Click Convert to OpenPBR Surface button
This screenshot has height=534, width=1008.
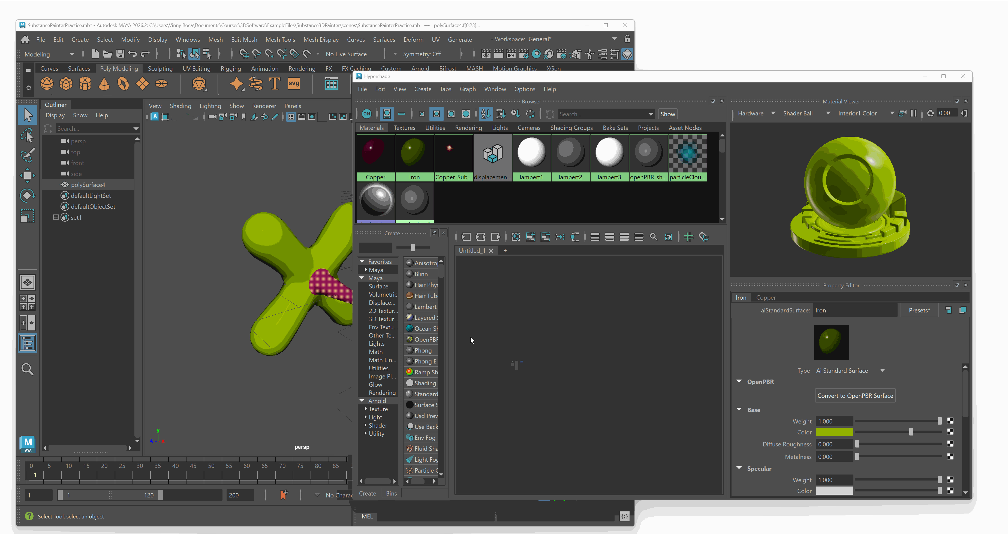click(x=855, y=395)
